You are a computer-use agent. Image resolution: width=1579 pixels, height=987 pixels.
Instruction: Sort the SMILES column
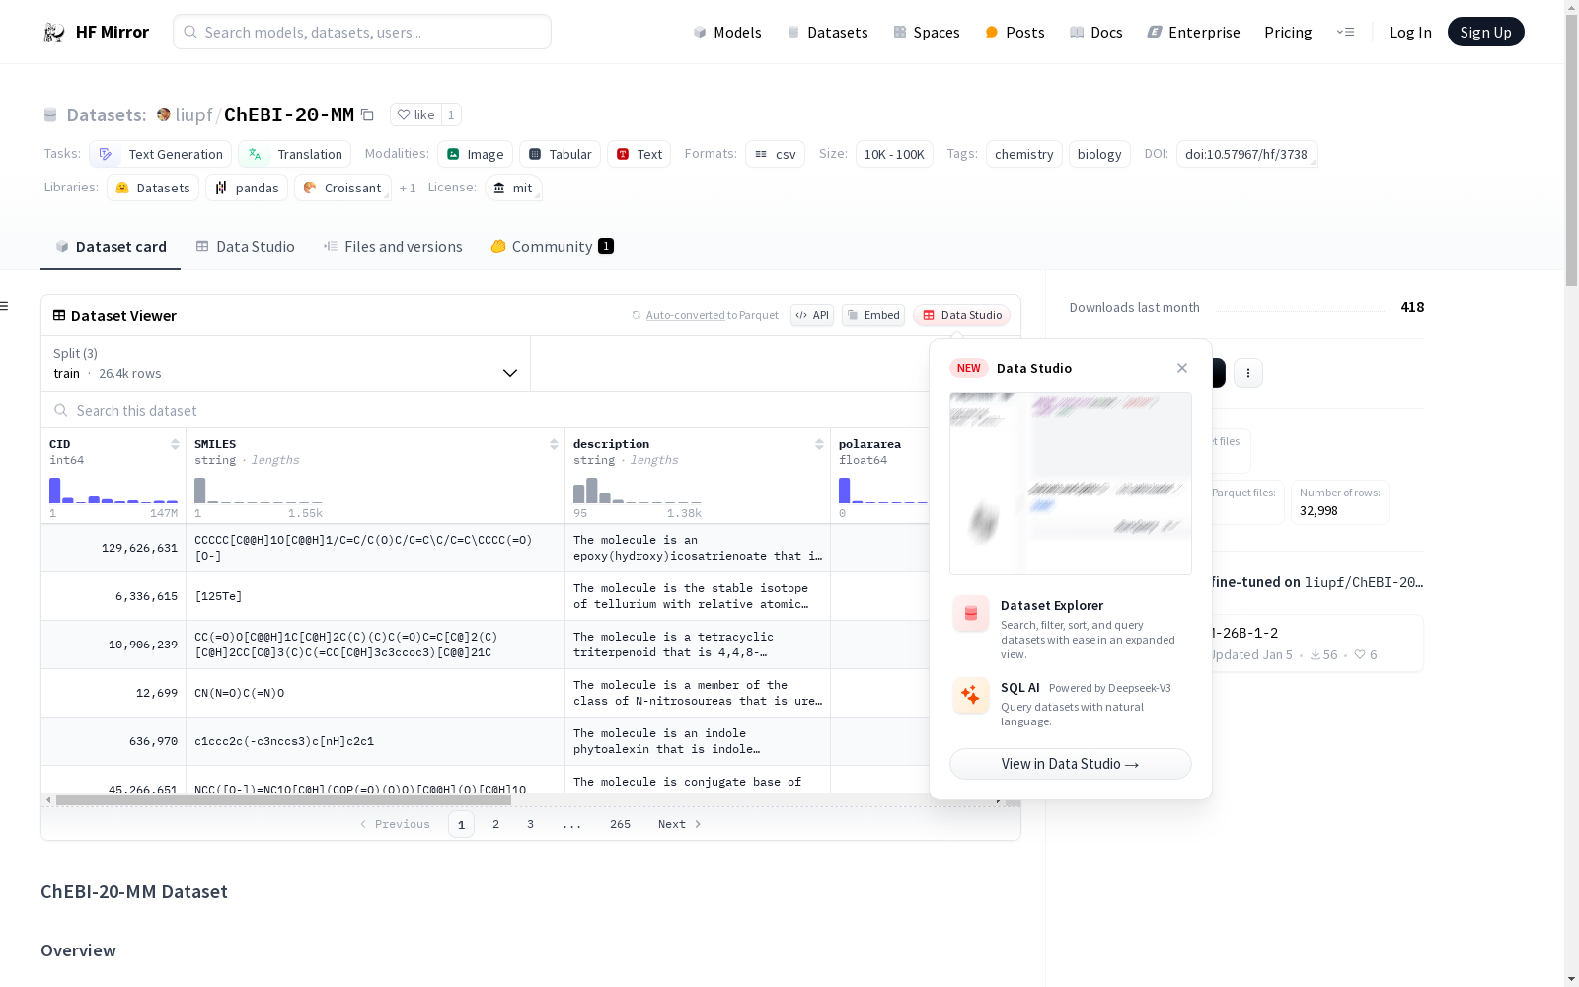[x=554, y=444]
